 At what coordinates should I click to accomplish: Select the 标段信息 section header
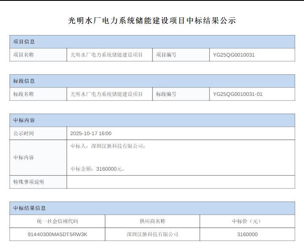click(x=24, y=81)
